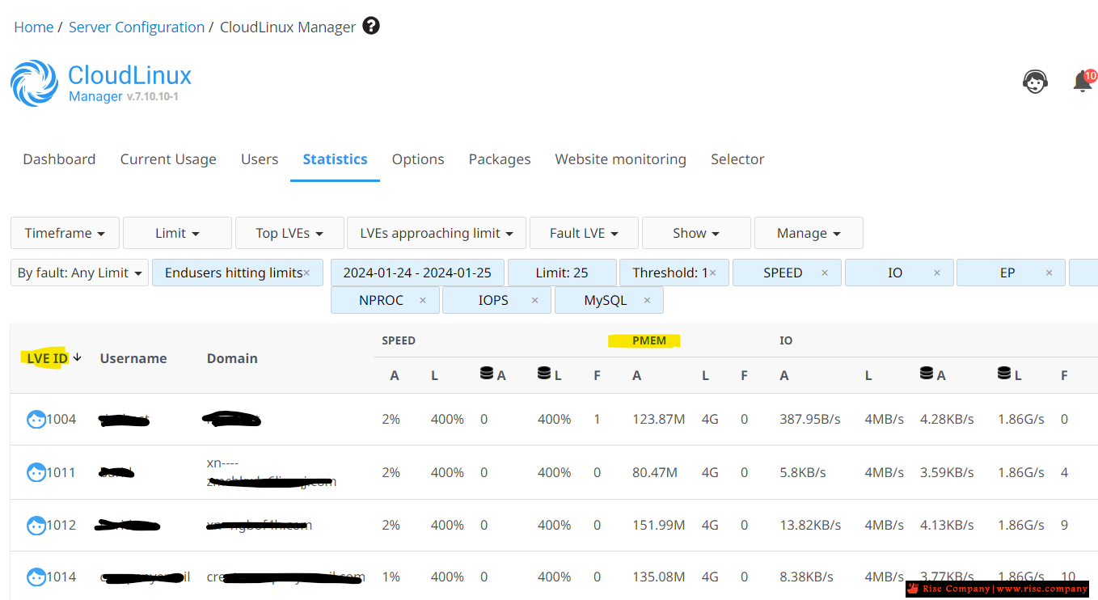Click the PMEM column group header
The width and height of the screenshot is (1098, 600).
(649, 340)
